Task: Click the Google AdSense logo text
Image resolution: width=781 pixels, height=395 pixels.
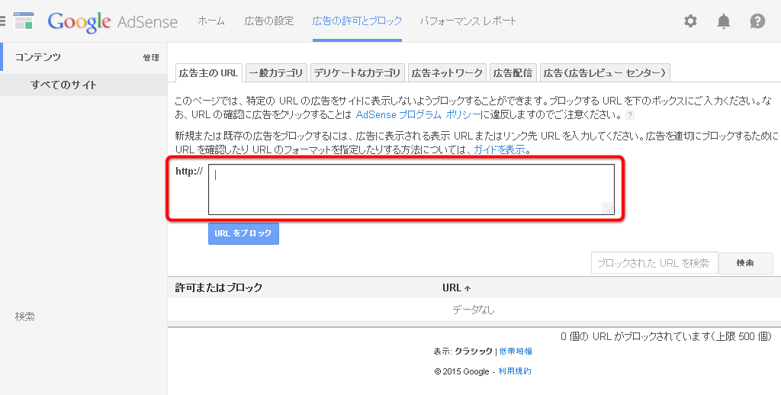Action: (x=113, y=21)
